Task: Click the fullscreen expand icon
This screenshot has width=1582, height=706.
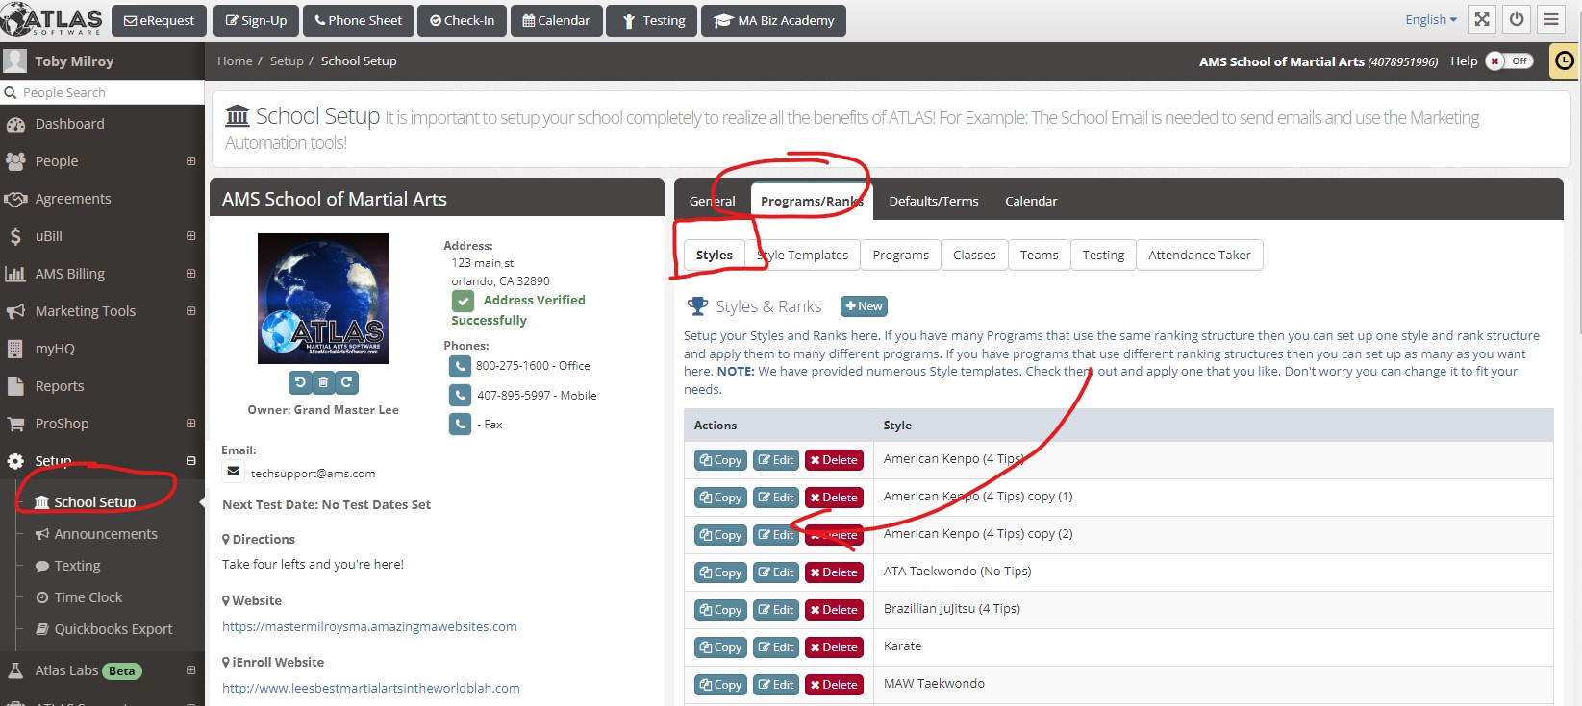Action: coord(1482,20)
